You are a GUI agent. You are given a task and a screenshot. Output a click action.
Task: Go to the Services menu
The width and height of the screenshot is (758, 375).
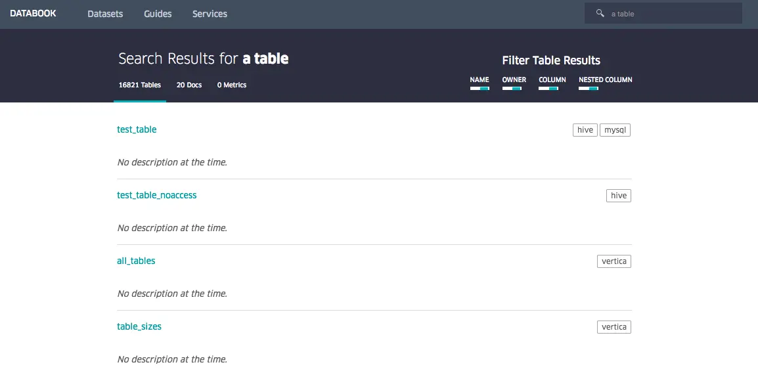[210, 14]
